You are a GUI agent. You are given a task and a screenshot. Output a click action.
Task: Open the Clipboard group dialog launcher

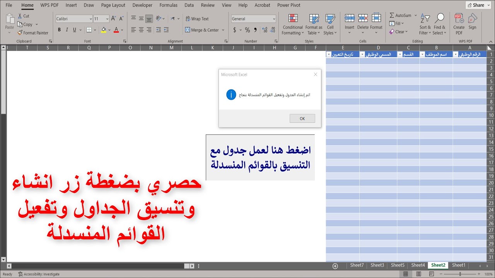[50, 41]
